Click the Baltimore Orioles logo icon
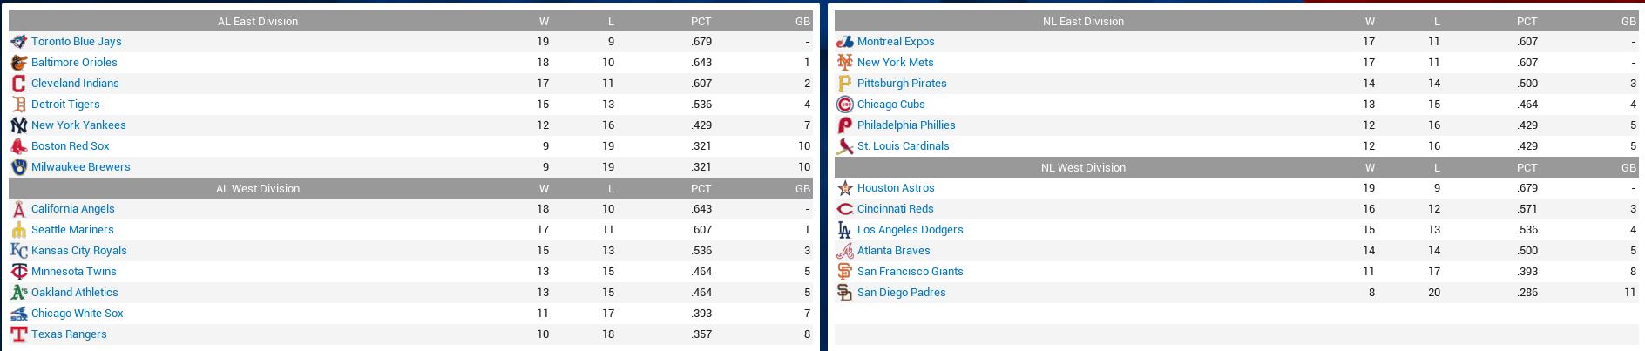Viewport: 1645px width, 351px height. click(x=18, y=63)
